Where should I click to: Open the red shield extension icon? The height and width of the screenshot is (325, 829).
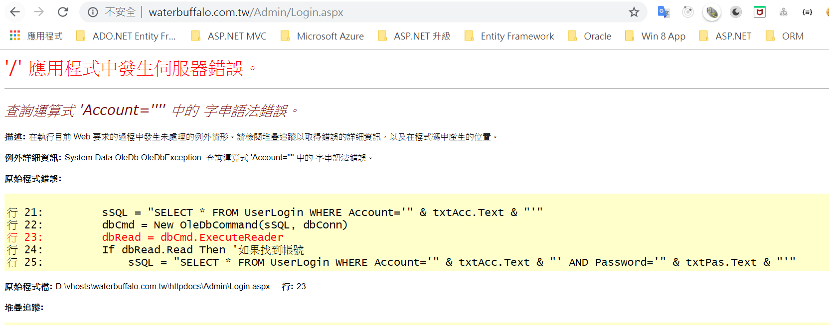760,12
